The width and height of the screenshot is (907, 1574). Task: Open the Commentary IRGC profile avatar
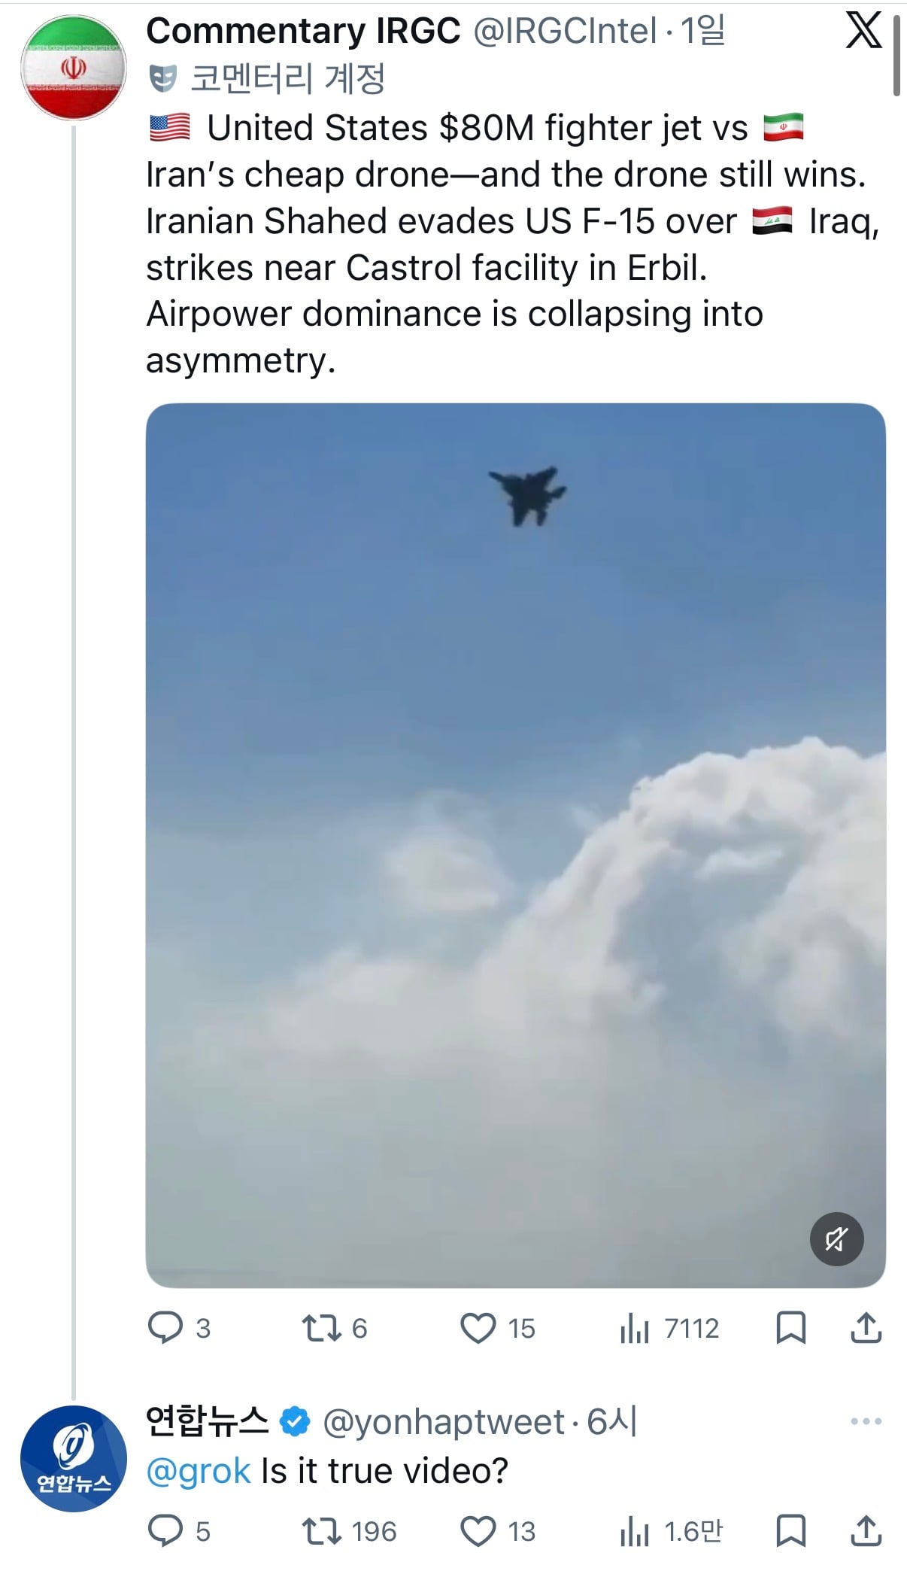[x=74, y=68]
